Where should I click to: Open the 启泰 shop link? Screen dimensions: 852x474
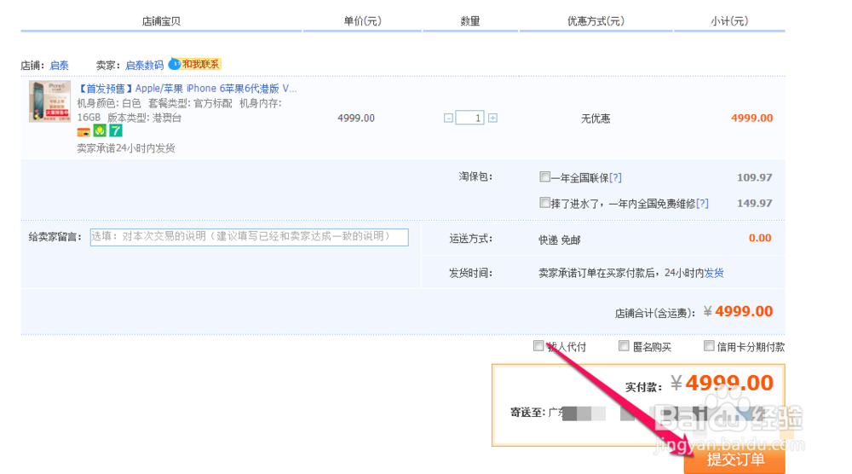coord(60,66)
